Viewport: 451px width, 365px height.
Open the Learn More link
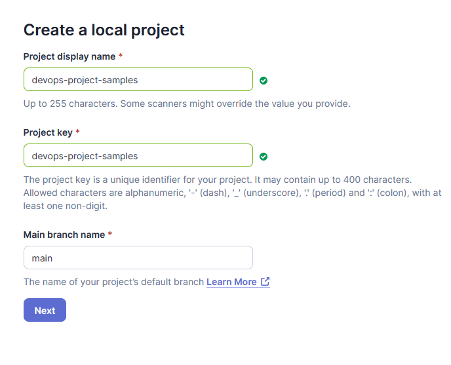coord(231,282)
